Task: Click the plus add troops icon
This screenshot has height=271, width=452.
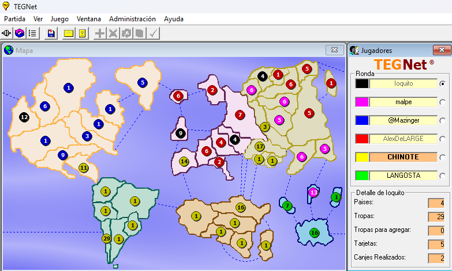Action: click(x=100, y=33)
